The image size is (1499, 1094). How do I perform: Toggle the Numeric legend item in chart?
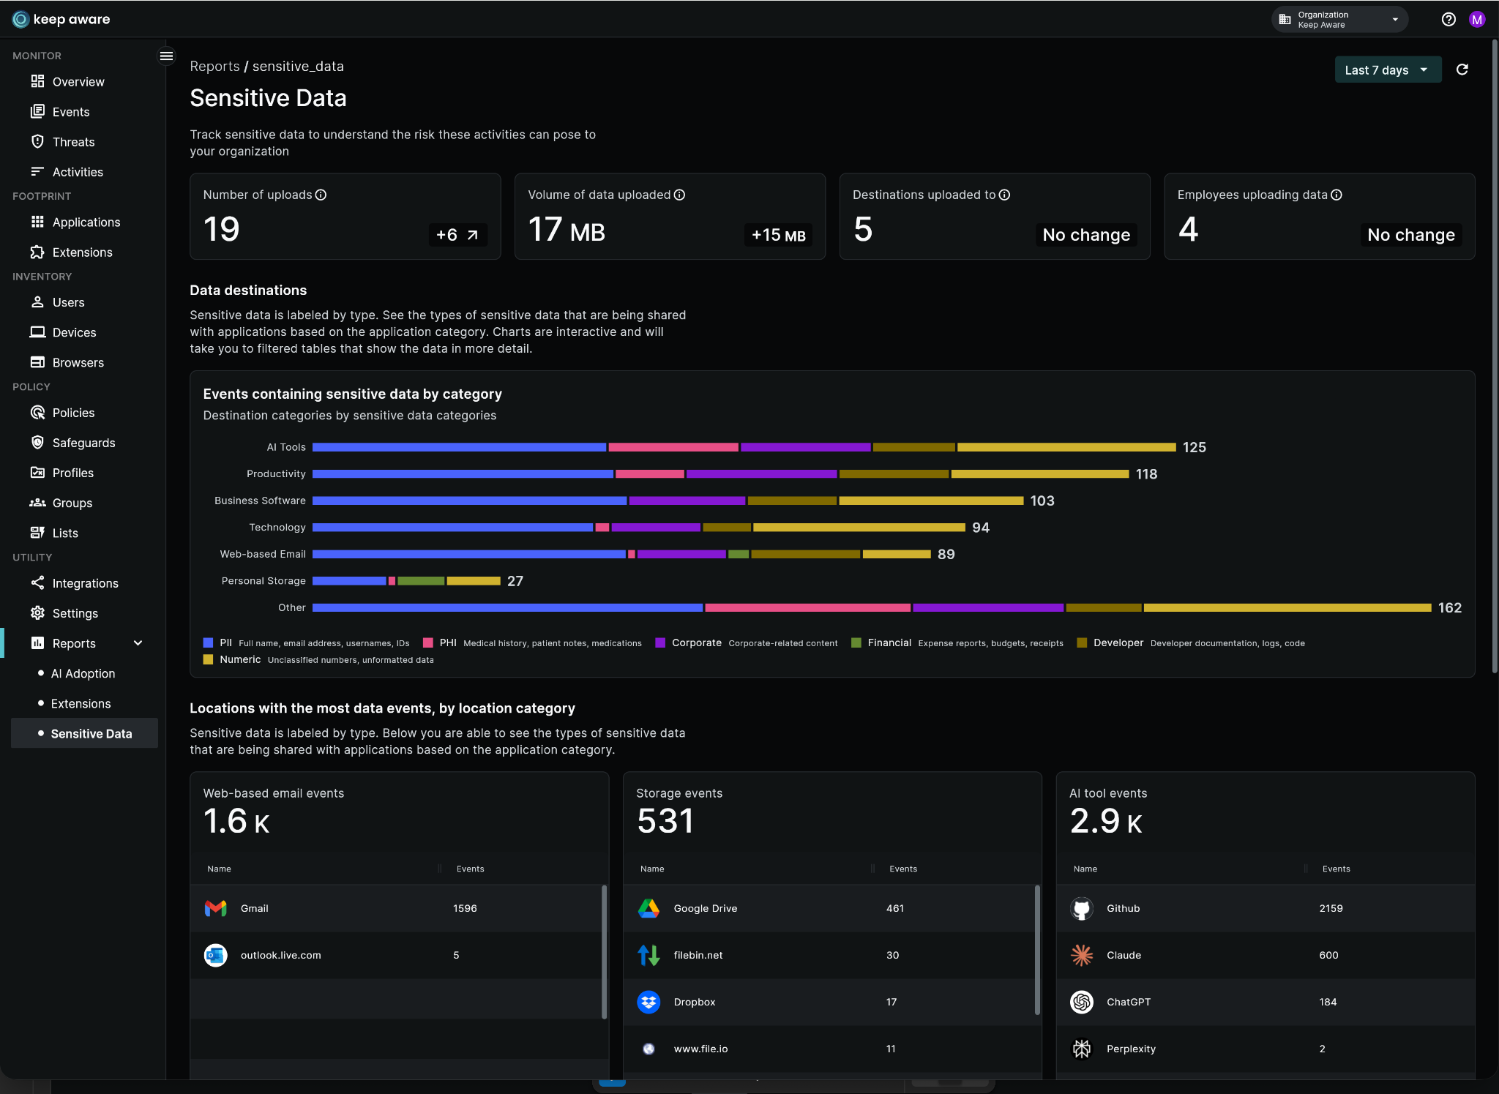point(239,660)
